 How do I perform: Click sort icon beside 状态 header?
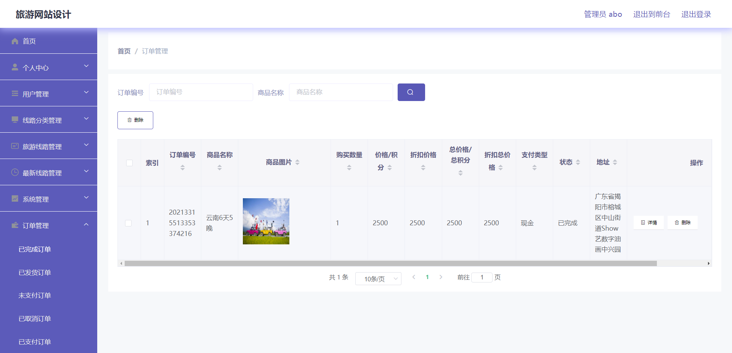tap(578, 162)
